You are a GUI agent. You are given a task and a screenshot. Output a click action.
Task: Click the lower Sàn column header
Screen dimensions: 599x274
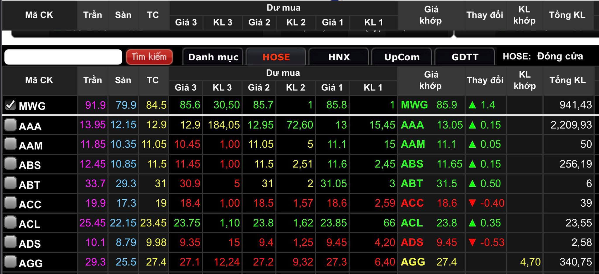point(123,80)
